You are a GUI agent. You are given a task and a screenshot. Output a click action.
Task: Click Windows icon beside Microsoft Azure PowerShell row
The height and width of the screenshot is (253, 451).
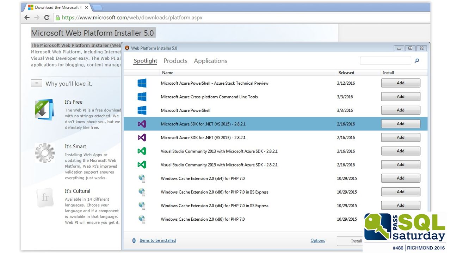142,110
